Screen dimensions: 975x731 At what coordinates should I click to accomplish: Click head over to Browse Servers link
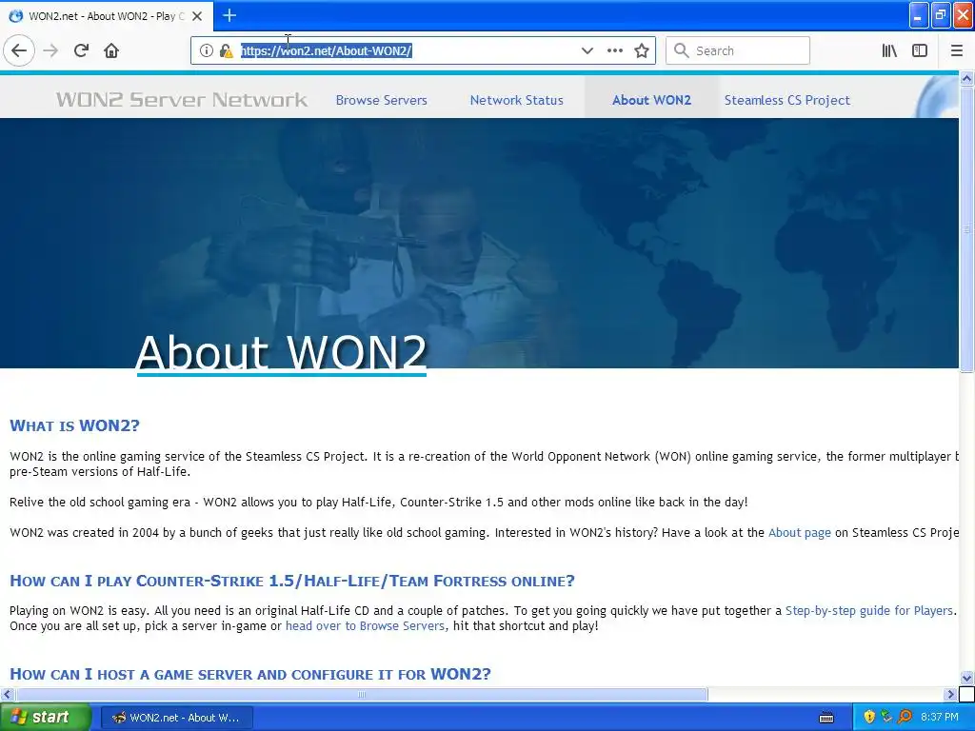365,626
